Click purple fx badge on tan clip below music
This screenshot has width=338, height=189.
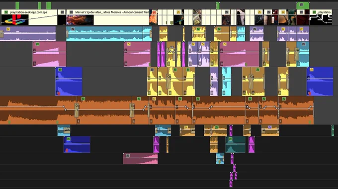(x=270, y=127)
